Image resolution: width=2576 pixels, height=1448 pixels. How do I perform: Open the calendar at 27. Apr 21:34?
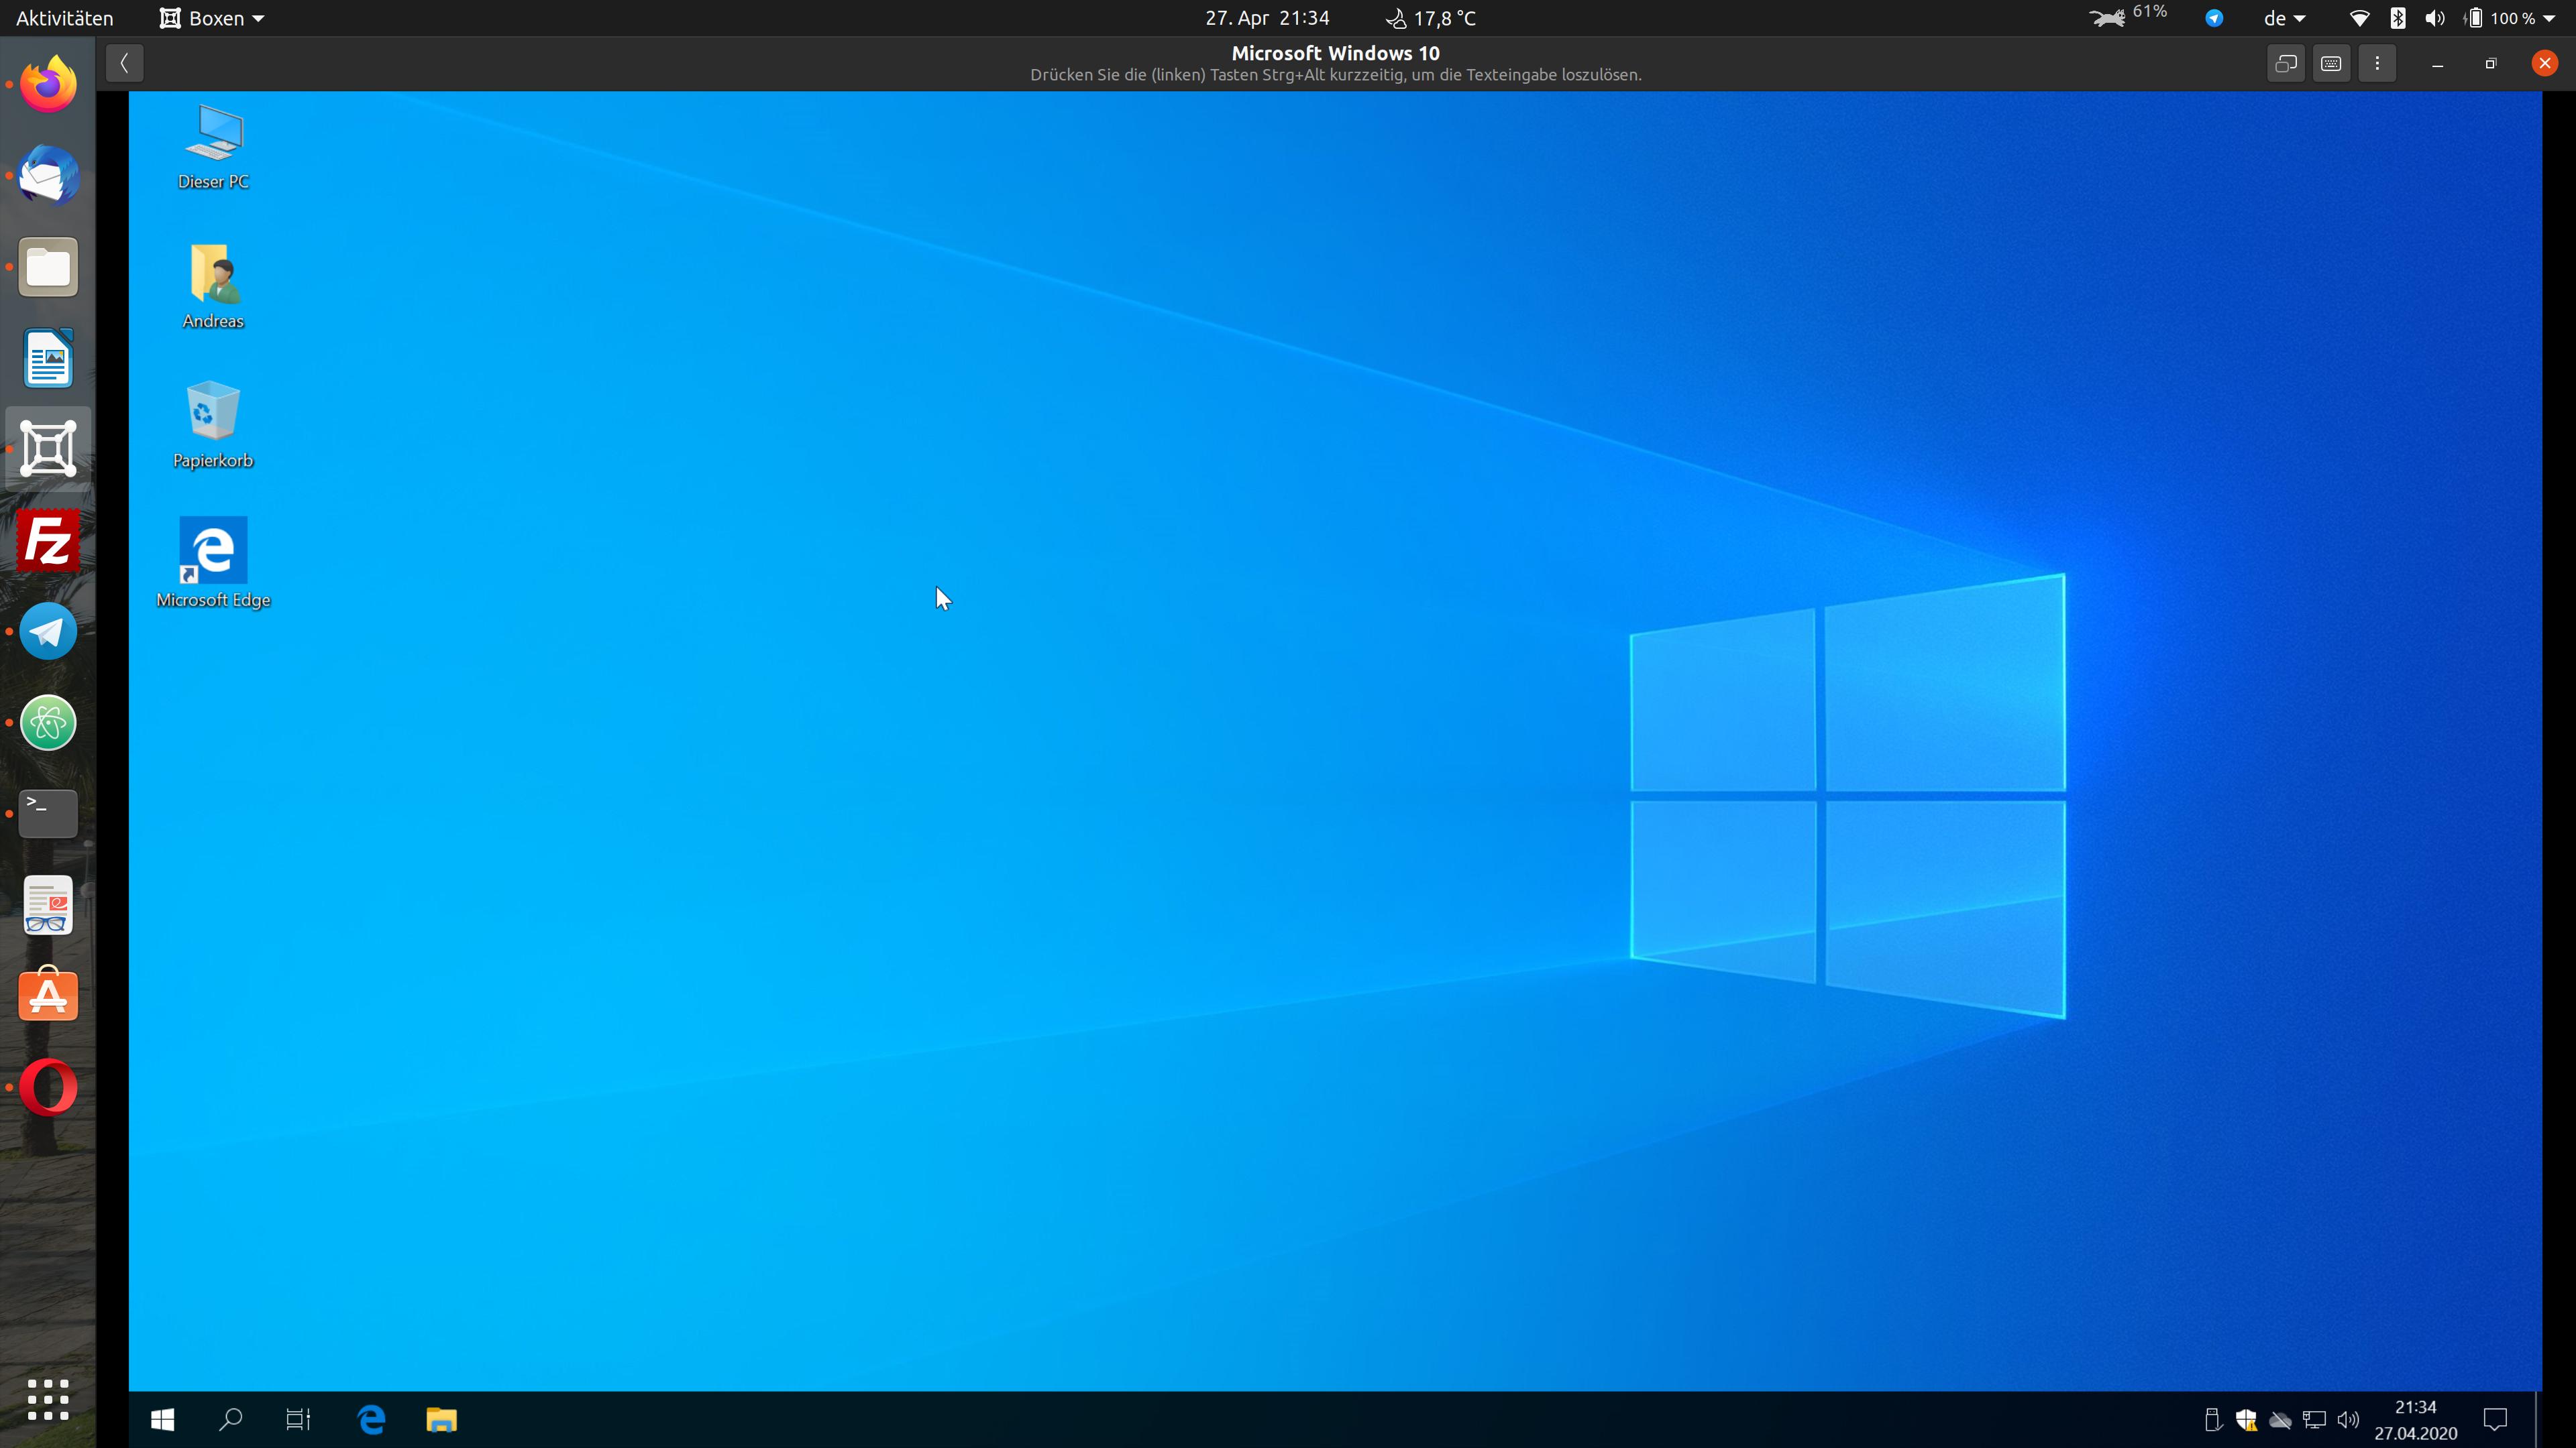click(1267, 18)
